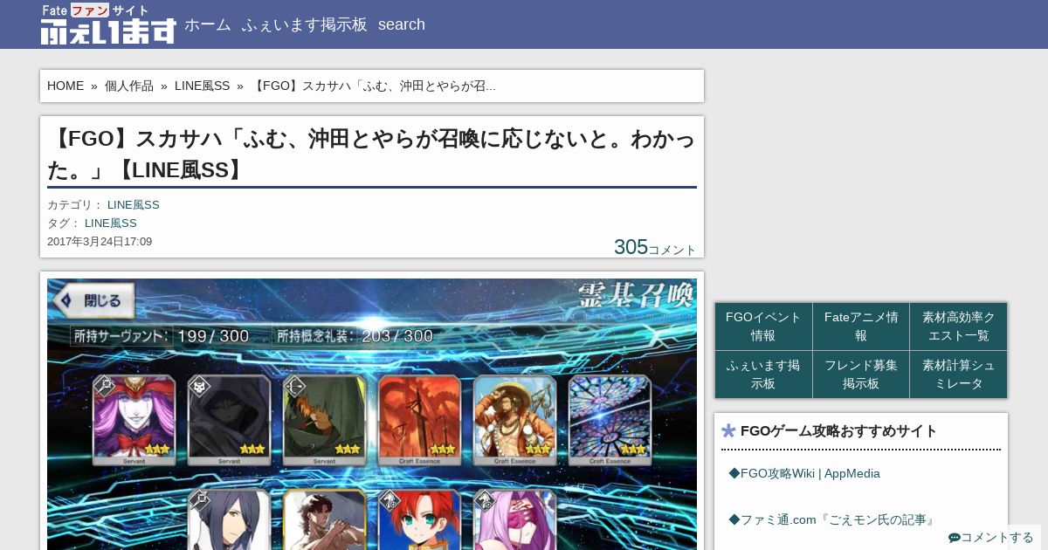Open LINE風SS breadcrumb link
The image size is (1048, 550).
203,86
